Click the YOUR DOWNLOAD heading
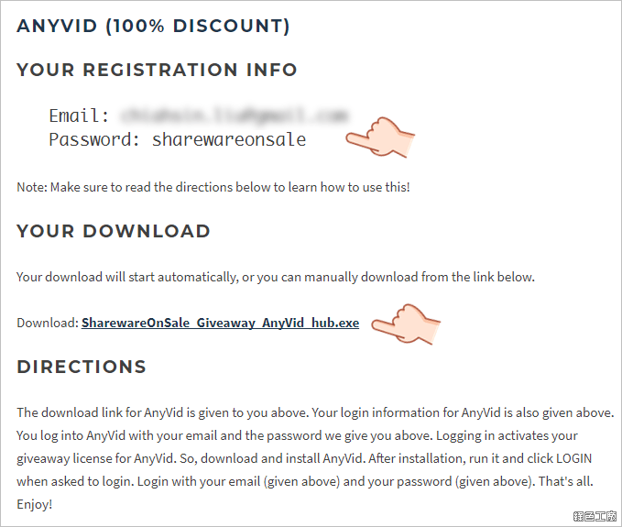The width and height of the screenshot is (622, 527). [113, 231]
